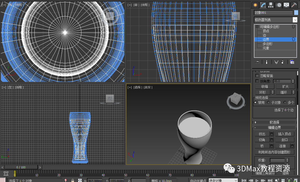
Task: Click the 插入顶点 button
Action: (x=285, y=134)
